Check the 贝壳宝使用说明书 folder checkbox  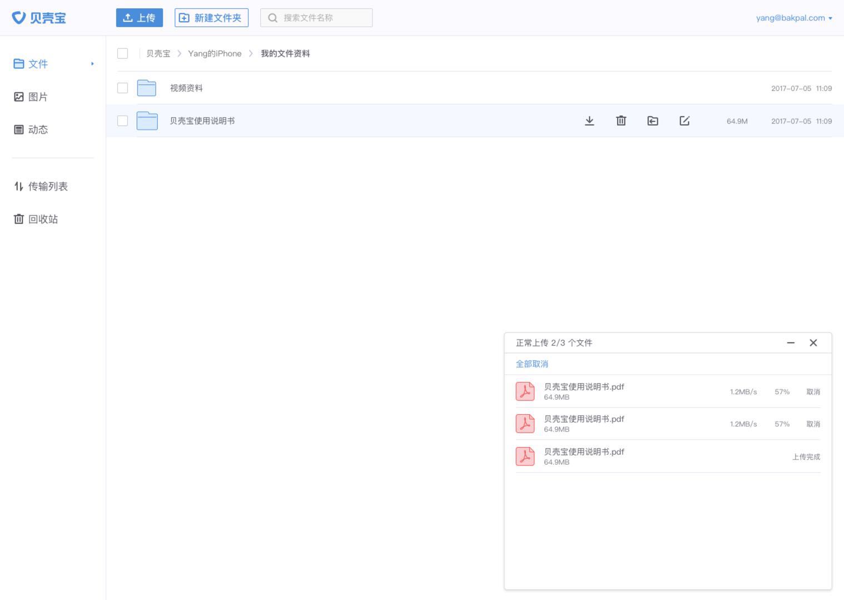(x=122, y=121)
